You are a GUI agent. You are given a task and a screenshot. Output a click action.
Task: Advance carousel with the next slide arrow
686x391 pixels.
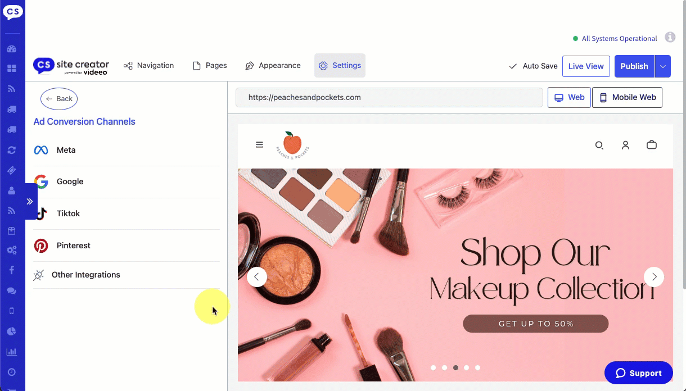click(654, 276)
